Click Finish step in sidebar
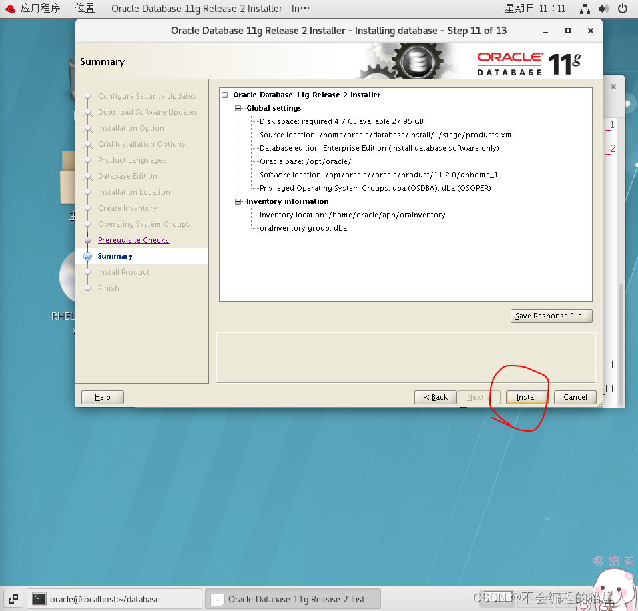This screenshot has height=611, width=638. point(109,288)
